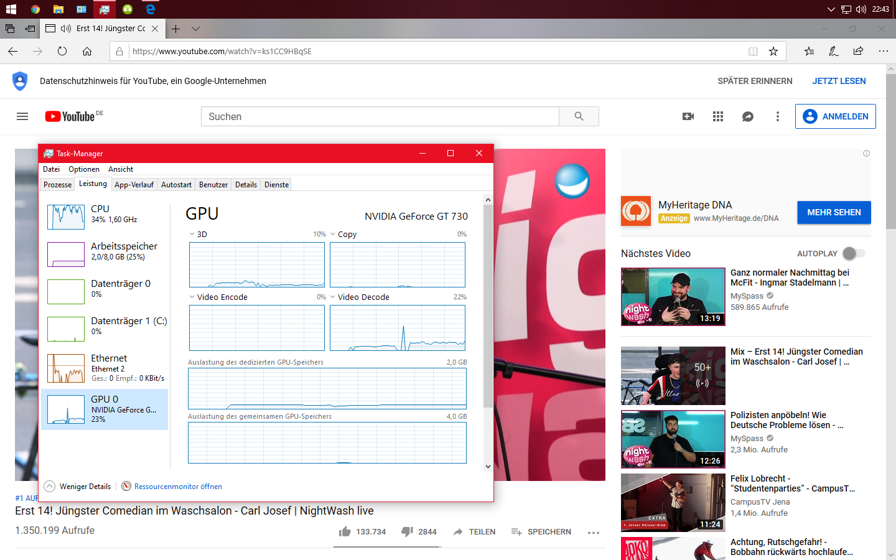
Task: Switch to Prozesse tab
Action: point(58,185)
